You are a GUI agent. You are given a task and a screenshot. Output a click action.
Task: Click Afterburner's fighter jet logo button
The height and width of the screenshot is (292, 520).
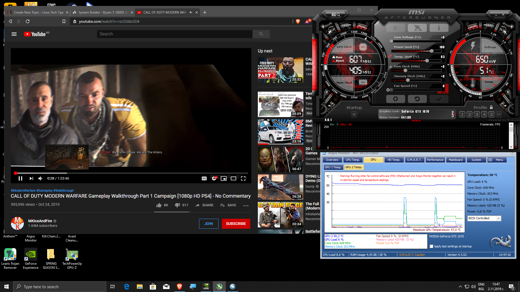coord(417,28)
